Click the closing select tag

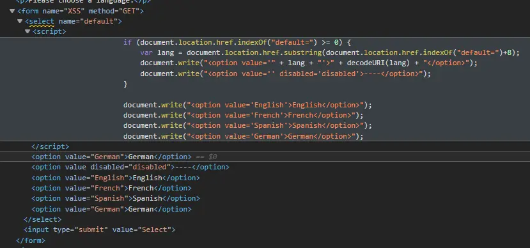tap(43, 219)
